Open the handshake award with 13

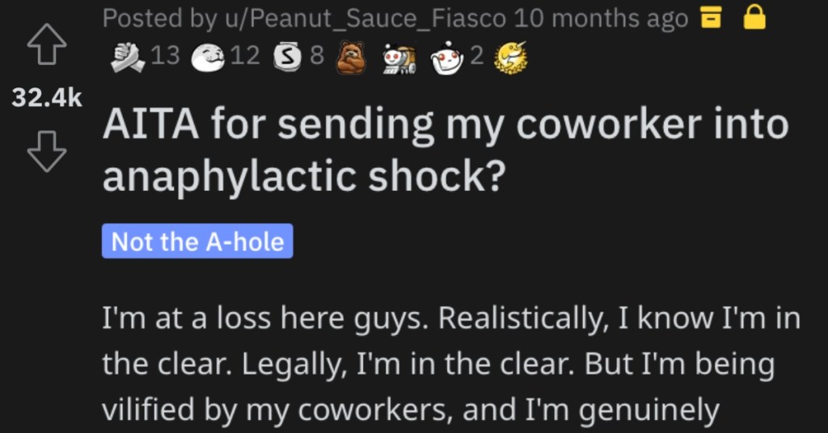128,57
